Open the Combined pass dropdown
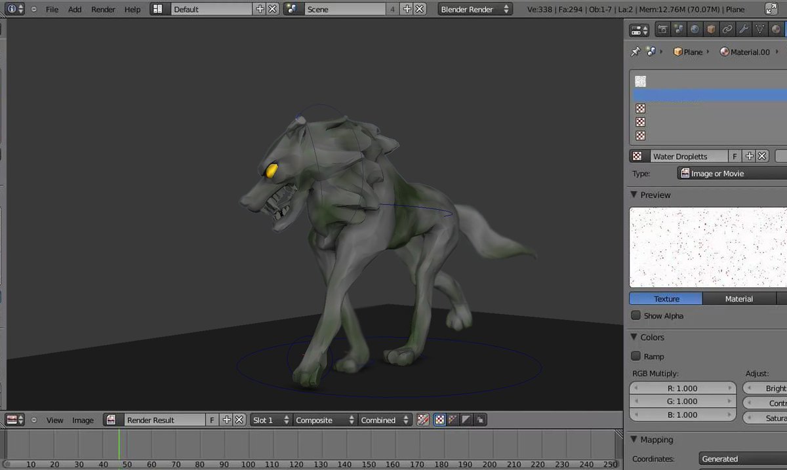The width and height of the screenshot is (787, 470). 385,420
